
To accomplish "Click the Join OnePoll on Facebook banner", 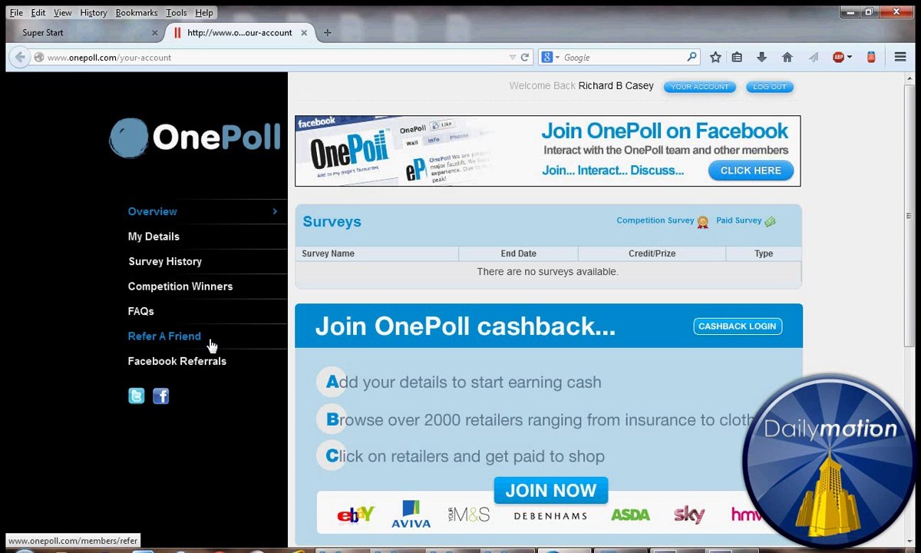I will click(548, 151).
